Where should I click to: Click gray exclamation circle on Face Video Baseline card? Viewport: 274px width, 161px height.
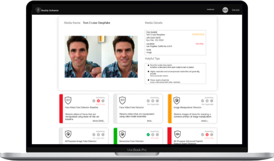[103, 101]
